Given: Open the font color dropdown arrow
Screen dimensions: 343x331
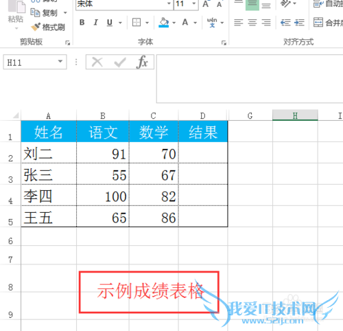Looking at the screenshot, I should [x=195, y=23].
